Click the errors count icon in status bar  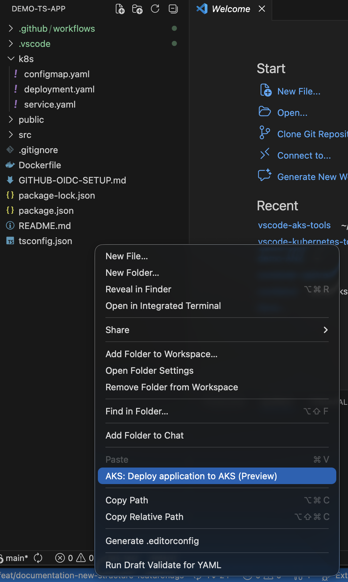60,558
